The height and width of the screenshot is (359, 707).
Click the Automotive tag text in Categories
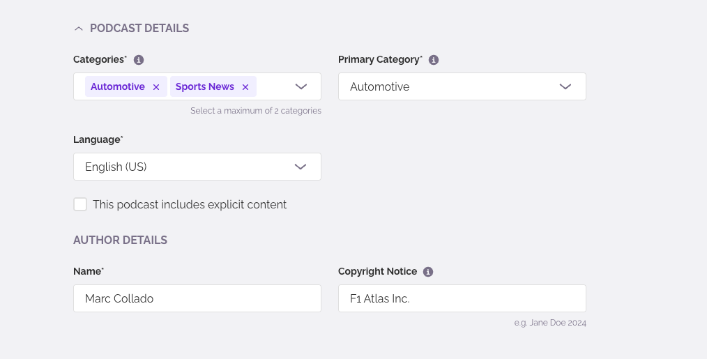tap(118, 86)
